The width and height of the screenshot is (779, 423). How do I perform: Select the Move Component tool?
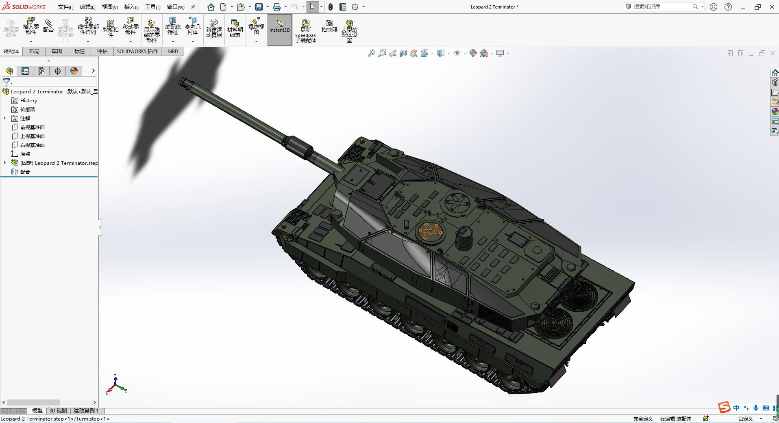coord(131,26)
